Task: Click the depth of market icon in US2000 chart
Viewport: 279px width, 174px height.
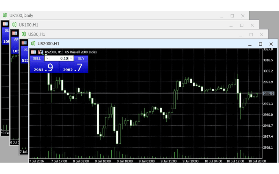Action: [41, 52]
